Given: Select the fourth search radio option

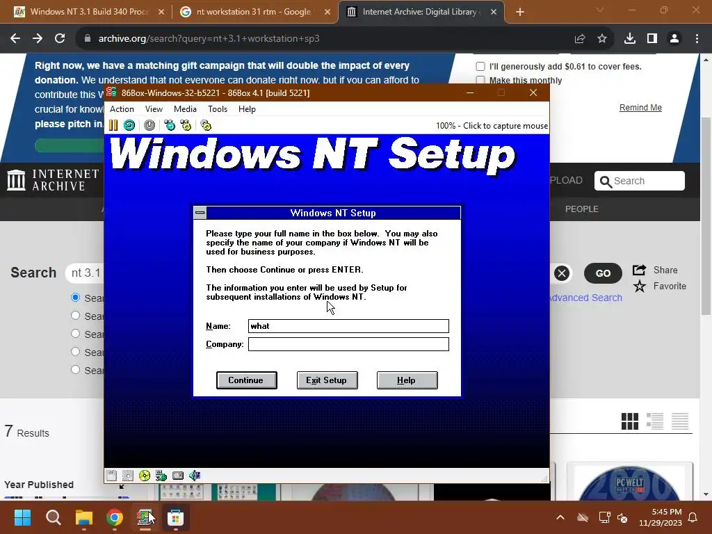Looking at the screenshot, I should click(75, 352).
